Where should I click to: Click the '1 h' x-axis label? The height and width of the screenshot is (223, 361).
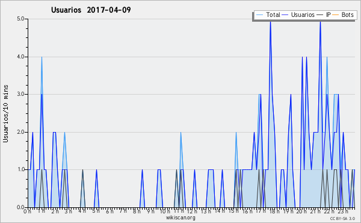41,211
